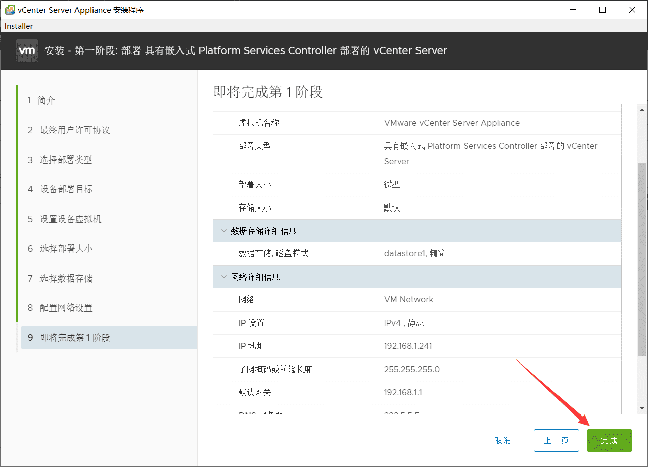Screen dimensions: 648x467
Task: Go to step 4 设备部署目标
Action: (60, 189)
